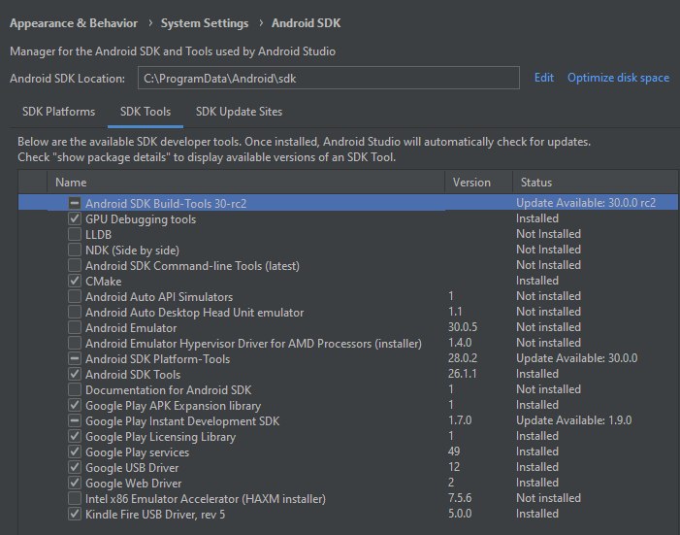Check the NDK (Side by side) box
680x535 pixels.
(75, 251)
